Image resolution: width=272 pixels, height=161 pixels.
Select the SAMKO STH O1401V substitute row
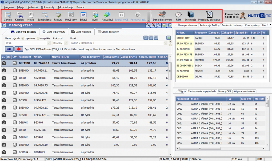(x=221, y=38)
